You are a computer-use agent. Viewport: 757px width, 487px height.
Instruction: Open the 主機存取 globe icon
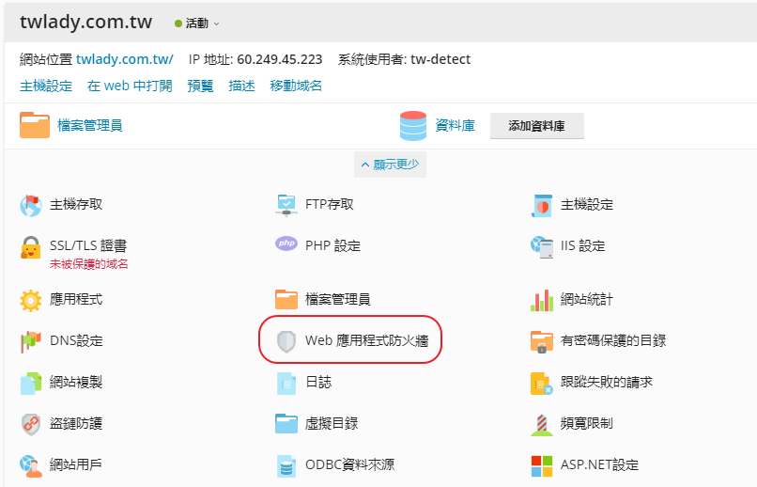click(x=30, y=205)
